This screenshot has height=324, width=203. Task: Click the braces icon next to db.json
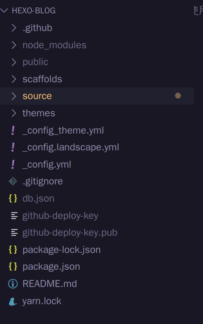pyautogui.click(x=13, y=198)
